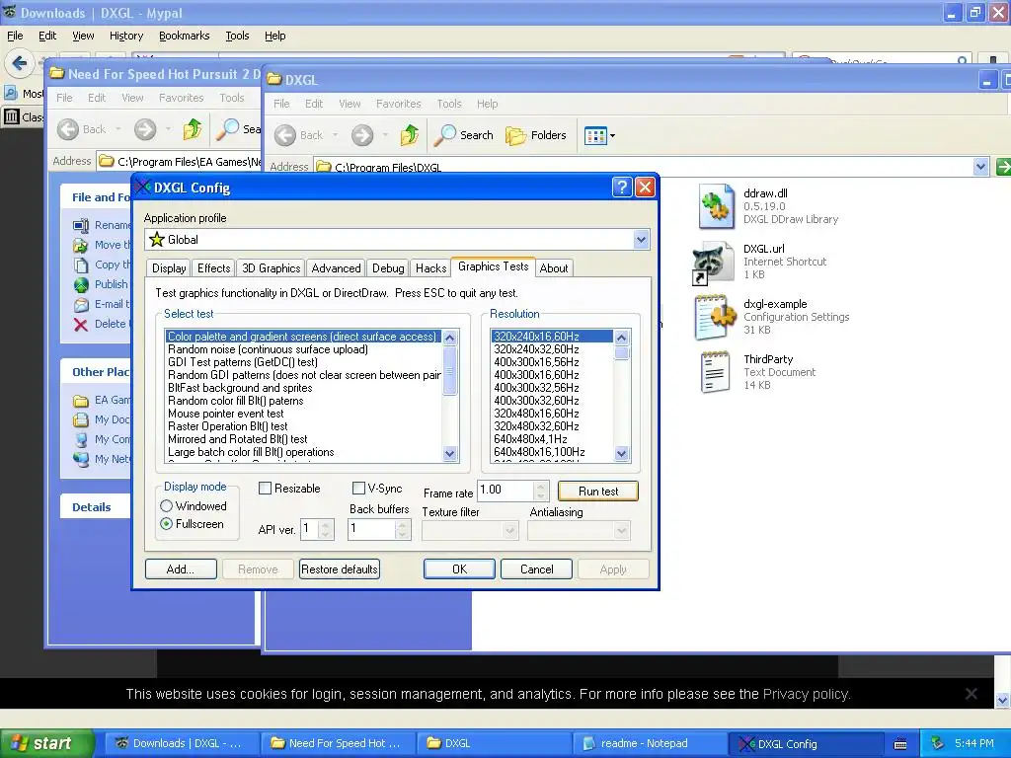
Task: Open the Texture filter dropdown
Action: [510, 530]
